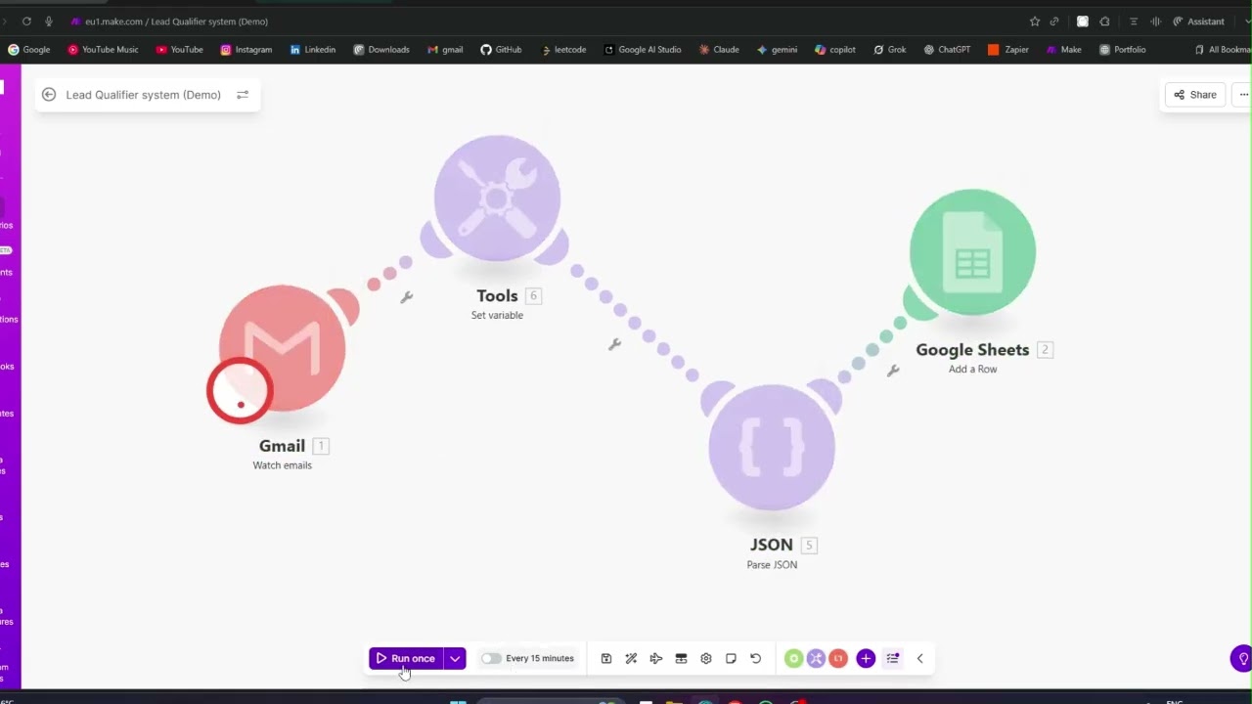Click the undo arrow in the toolbar
The height and width of the screenshot is (704, 1252).
tap(755, 659)
